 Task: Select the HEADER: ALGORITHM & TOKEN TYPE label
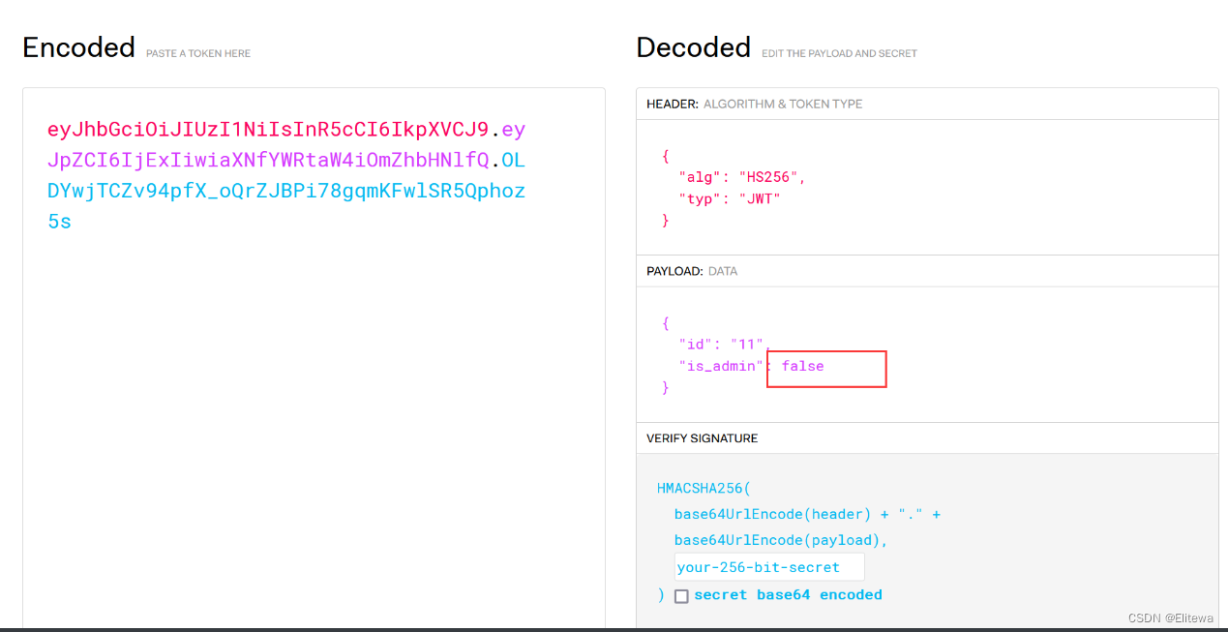pyautogui.click(x=754, y=104)
